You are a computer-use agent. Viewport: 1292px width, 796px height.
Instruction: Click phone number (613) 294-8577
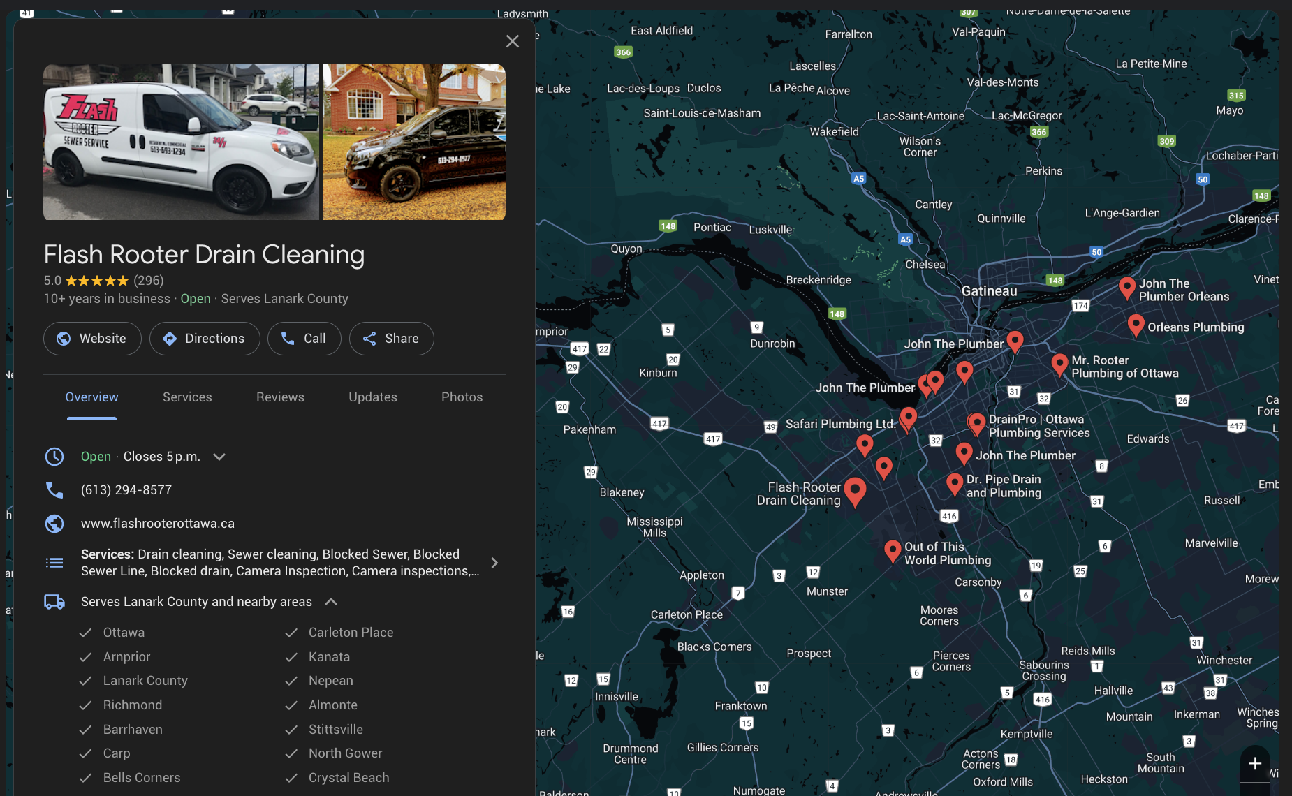point(126,490)
